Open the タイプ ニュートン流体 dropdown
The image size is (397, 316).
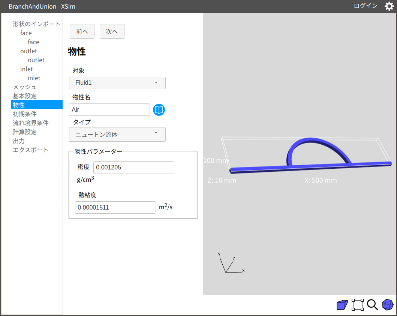point(117,134)
